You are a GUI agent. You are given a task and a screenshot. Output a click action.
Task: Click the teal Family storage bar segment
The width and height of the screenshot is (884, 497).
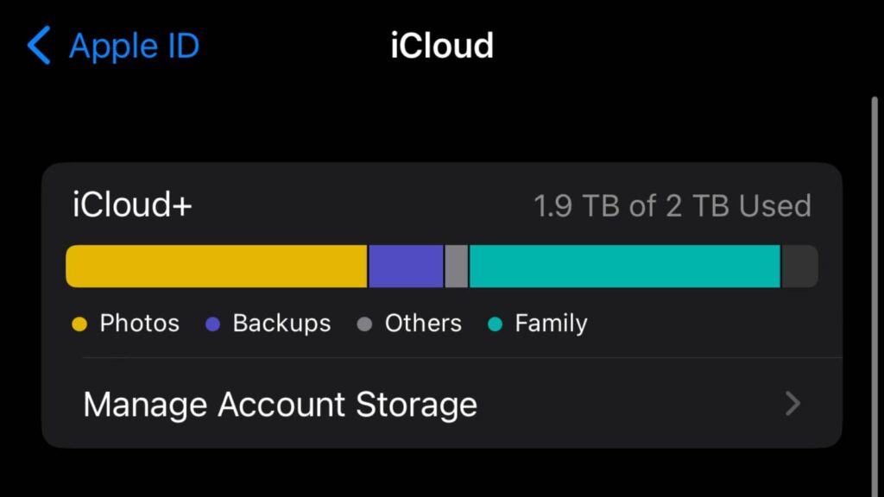(624, 266)
